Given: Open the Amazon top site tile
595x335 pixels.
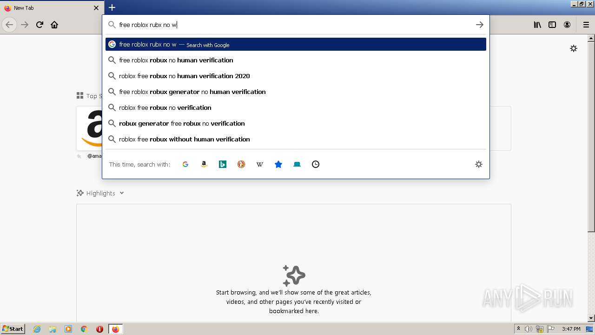Looking at the screenshot, I should pyautogui.click(x=89, y=128).
